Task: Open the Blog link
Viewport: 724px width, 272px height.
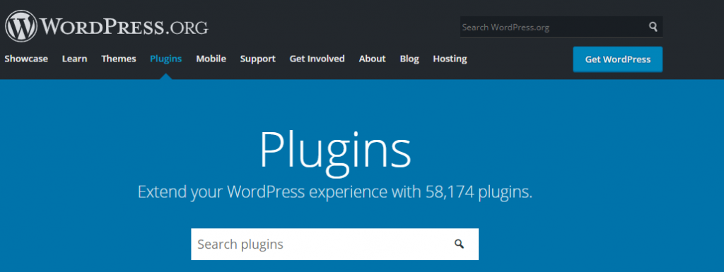Action: 409,59
